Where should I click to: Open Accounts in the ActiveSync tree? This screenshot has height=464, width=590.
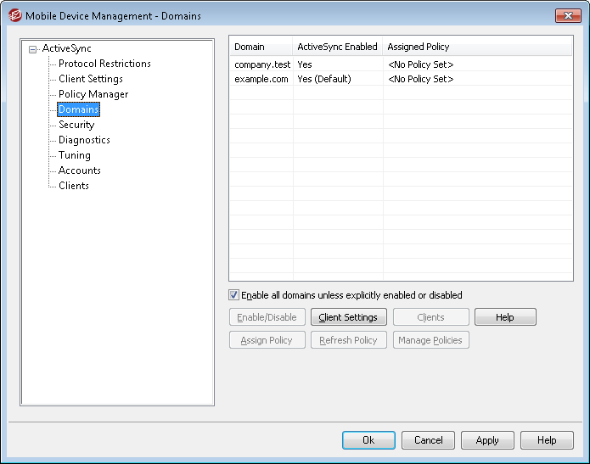[80, 171]
